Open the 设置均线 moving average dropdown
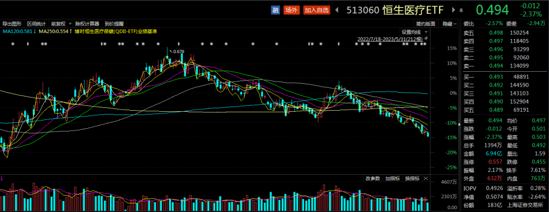This screenshot has width=549, height=212. [414, 32]
